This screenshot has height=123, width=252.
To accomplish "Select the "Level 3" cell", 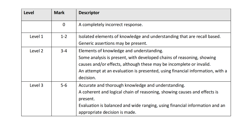I will click(36, 85).
